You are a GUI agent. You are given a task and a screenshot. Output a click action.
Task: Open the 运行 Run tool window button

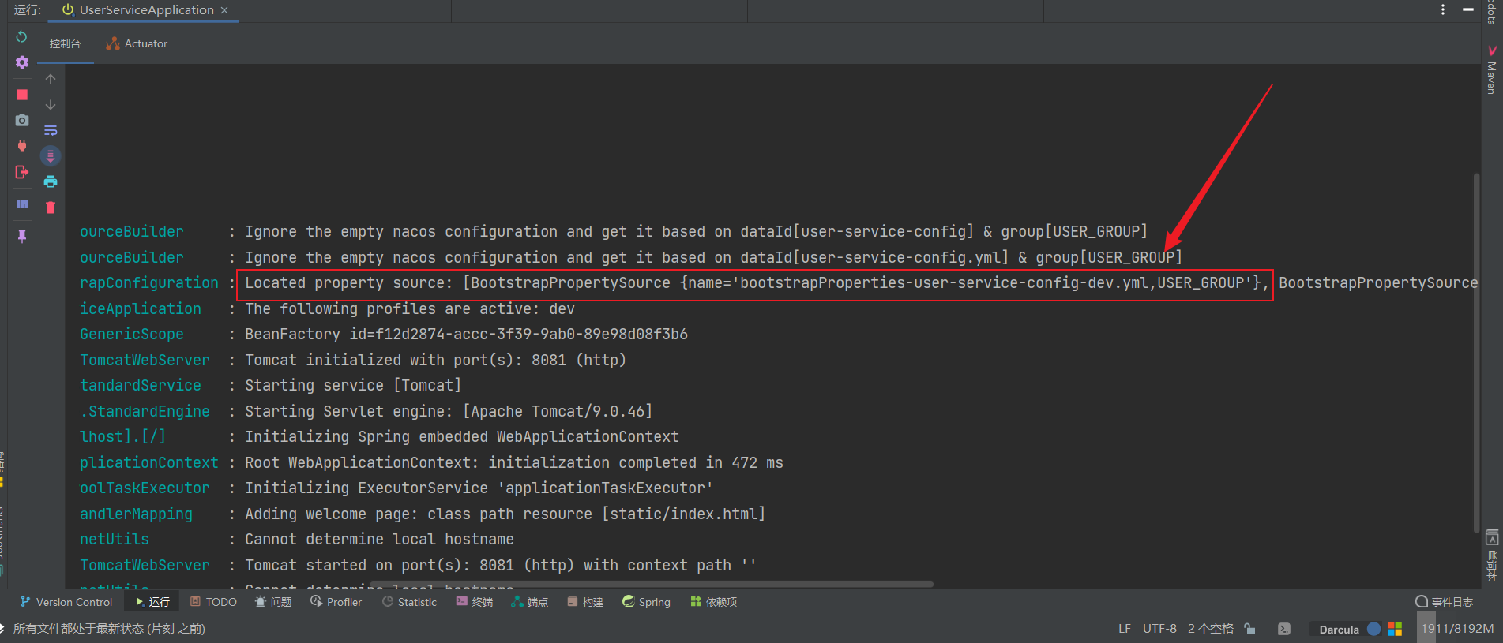152,602
